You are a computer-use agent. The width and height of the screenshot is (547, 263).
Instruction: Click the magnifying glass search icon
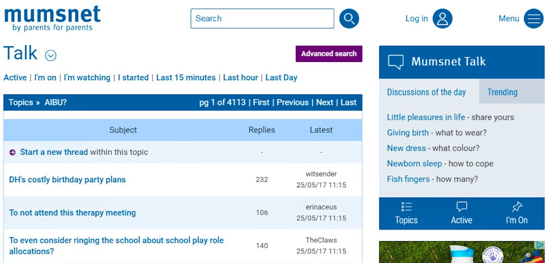tap(349, 18)
